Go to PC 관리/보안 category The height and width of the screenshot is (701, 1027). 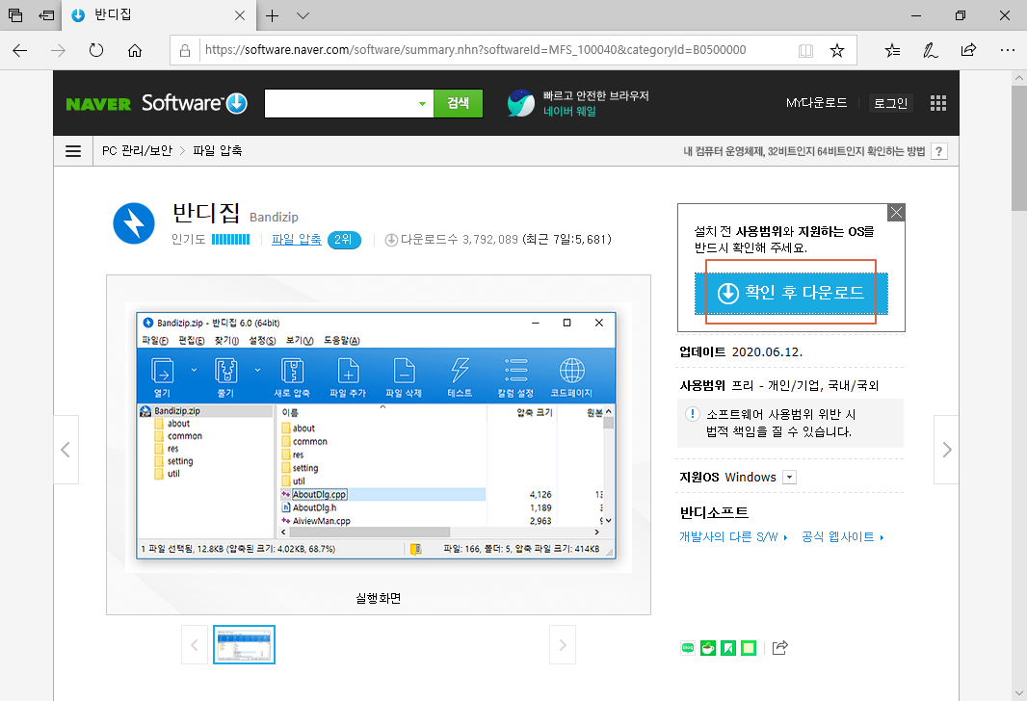(137, 150)
